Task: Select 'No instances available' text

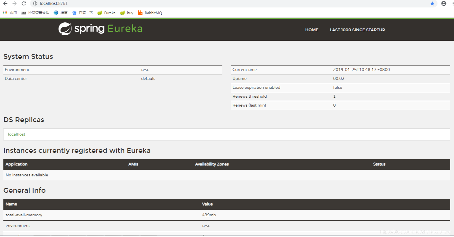Action: [27, 175]
